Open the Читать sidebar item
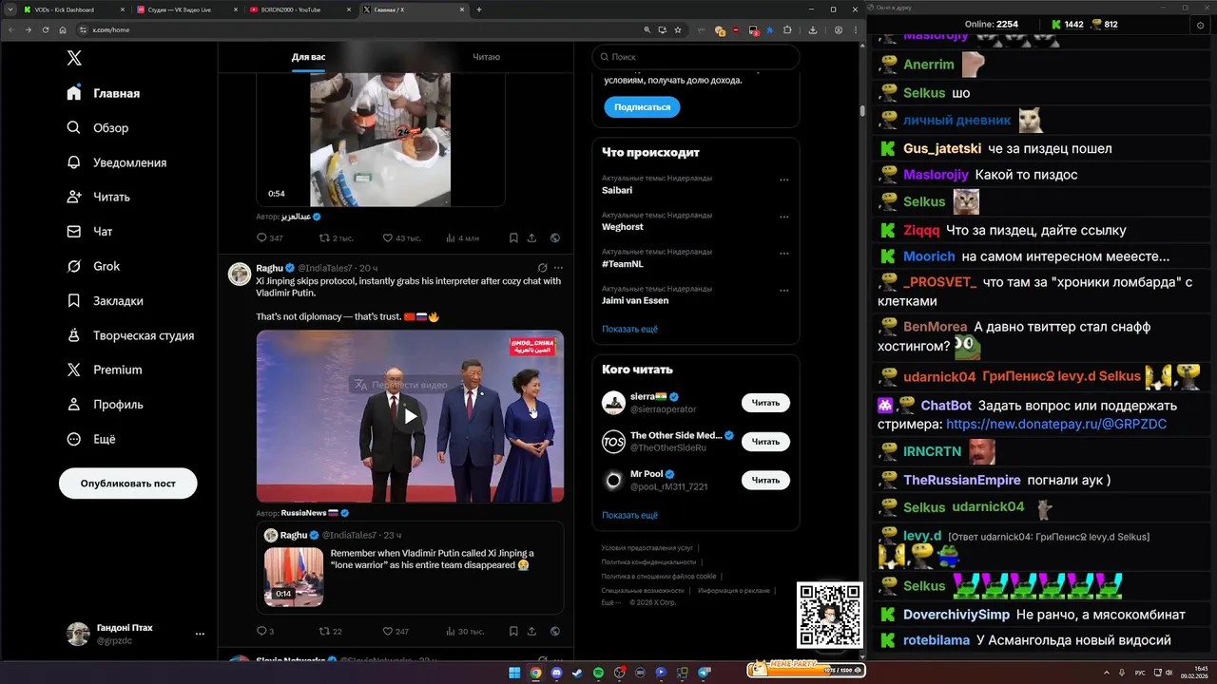 click(x=99, y=197)
